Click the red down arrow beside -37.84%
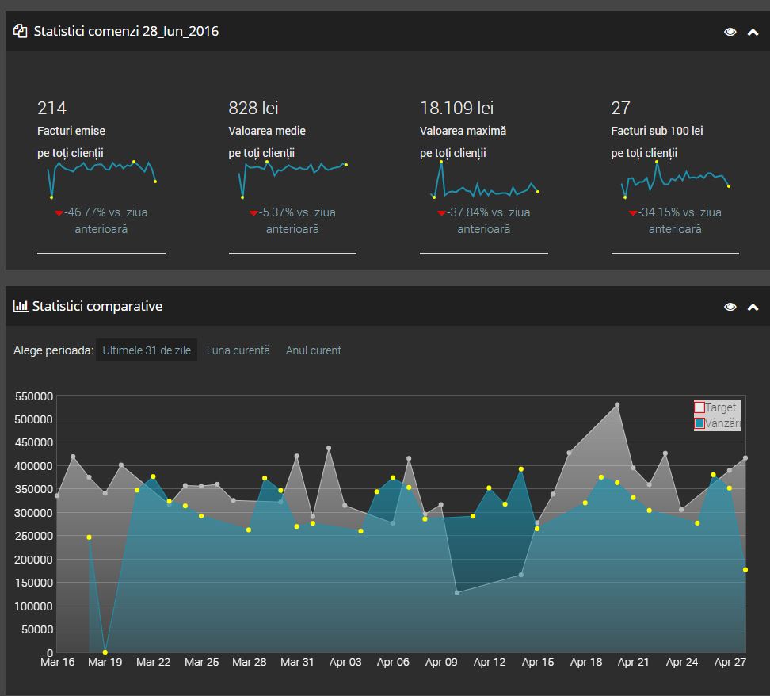This screenshot has height=696, width=770. 442,213
